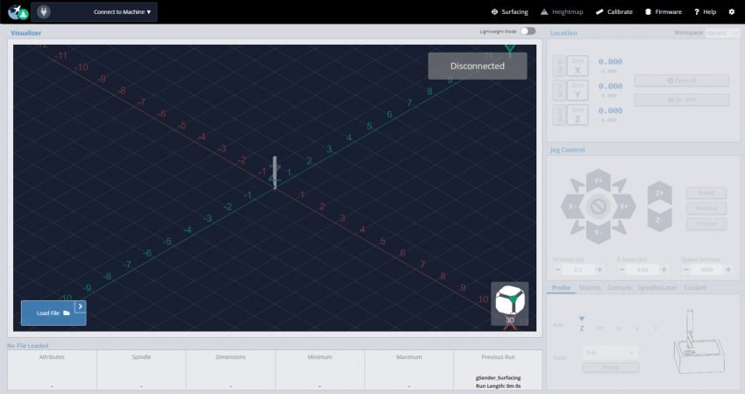
Task: Select the Precise jog preset
Action: [x=706, y=224]
